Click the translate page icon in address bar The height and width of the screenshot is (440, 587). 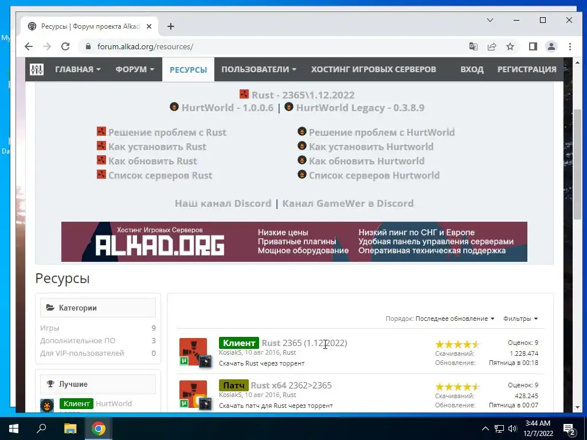point(473,46)
